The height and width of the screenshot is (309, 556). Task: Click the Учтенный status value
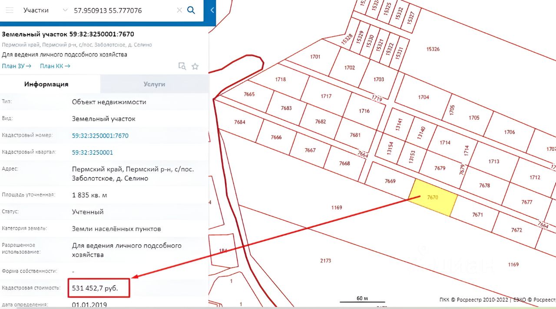coord(88,212)
